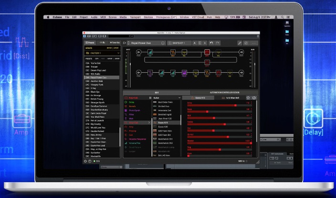Viewport: 336px width, 198px height.
Task: Click the Input block of the bottom signal path
Action: pyautogui.click(x=138, y=73)
